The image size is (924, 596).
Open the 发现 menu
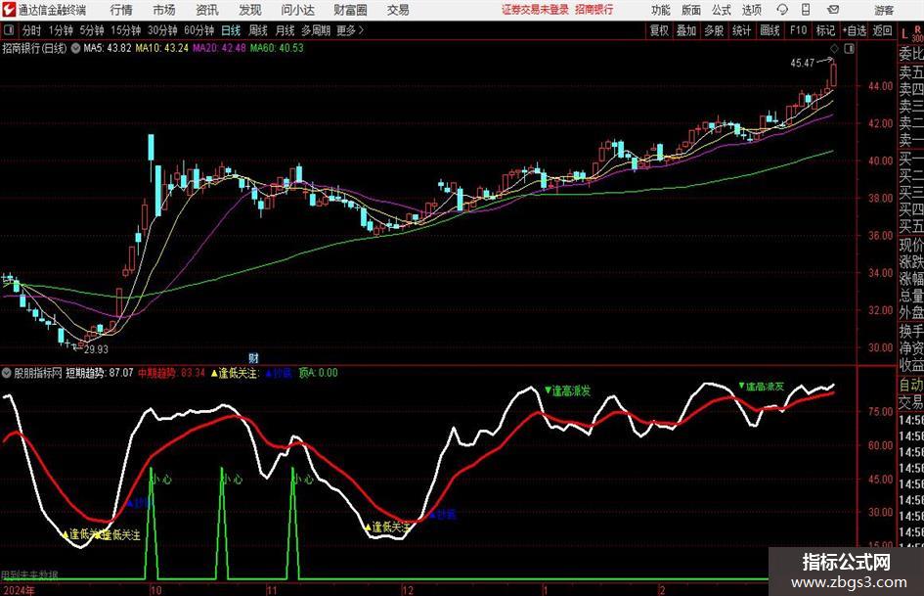point(250,10)
